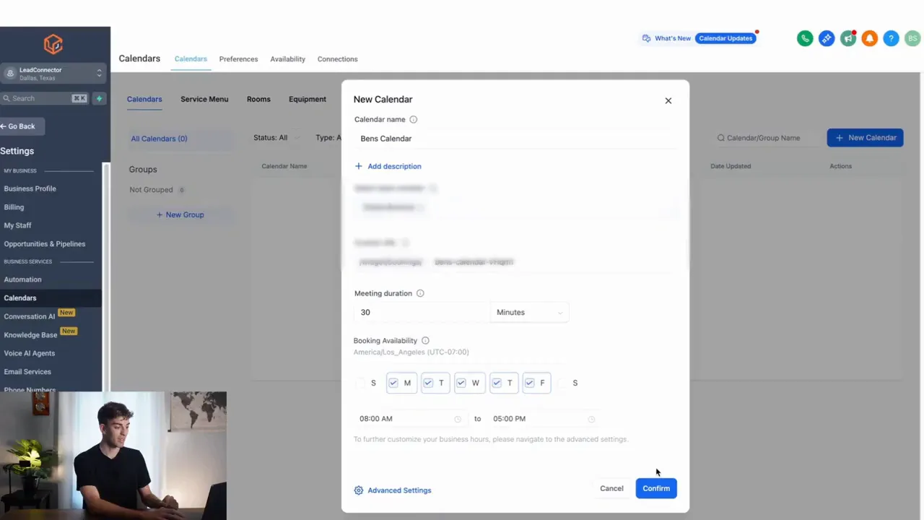This screenshot has height=520, width=924.
Task: Click the 05:00 PM end time field
Action: pyautogui.click(x=544, y=419)
